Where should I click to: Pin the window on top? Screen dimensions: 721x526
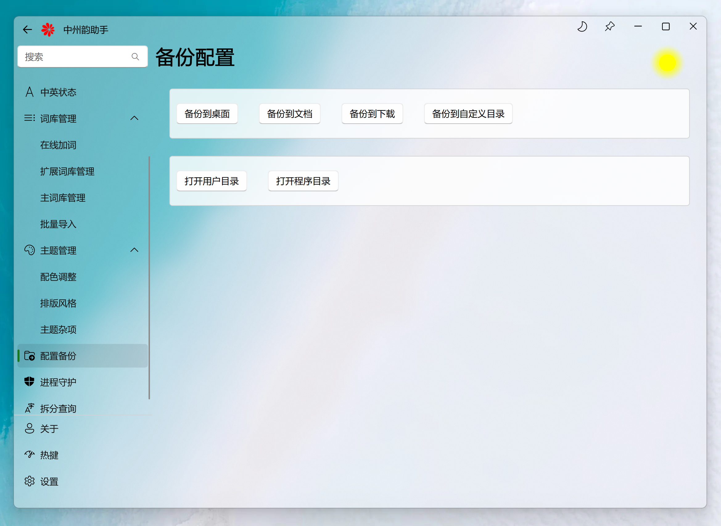click(x=610, y=27)
